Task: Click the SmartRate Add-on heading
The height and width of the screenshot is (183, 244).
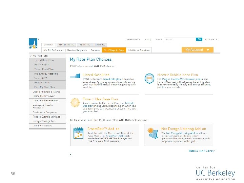Action: point(103,129)
